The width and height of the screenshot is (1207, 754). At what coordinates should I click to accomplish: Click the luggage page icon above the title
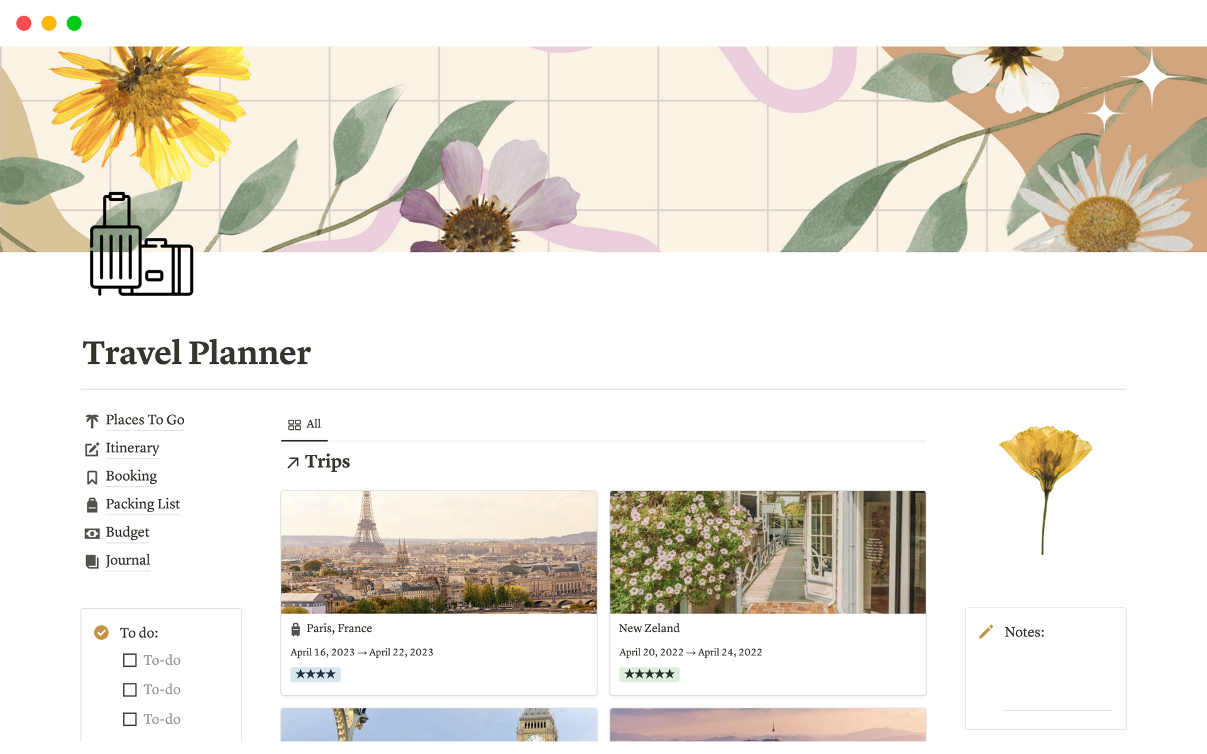141,244
